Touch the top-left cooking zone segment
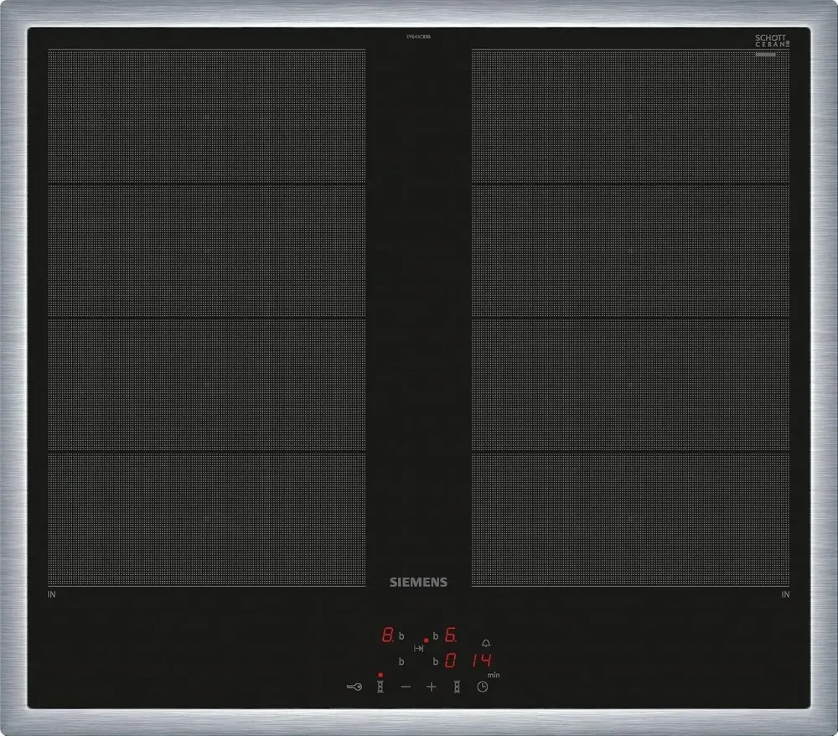This screenshot has height=736, width=838. point(206,117)
